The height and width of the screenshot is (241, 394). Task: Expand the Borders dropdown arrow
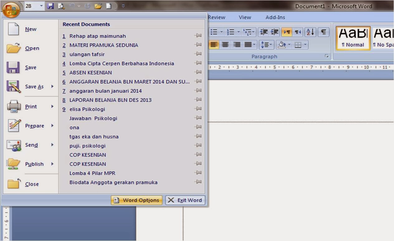305,45
